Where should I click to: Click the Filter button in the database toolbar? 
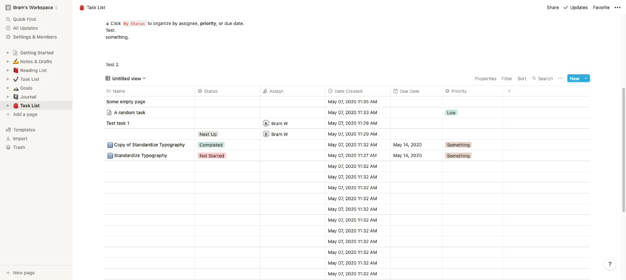tap(507, 79)
